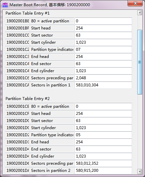Screen dimensions: 145x177
Task: Click offset cell 19002001DA
Action: (18, 171)
